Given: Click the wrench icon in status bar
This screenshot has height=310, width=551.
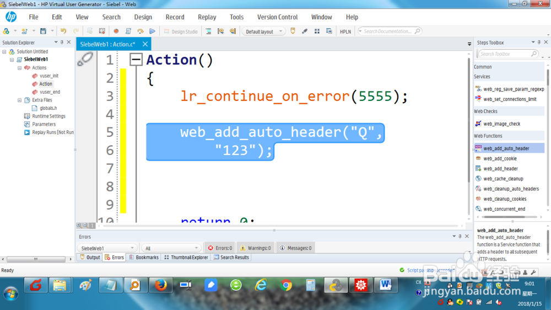Looking at the screenshot, I should tap(533, 272).
